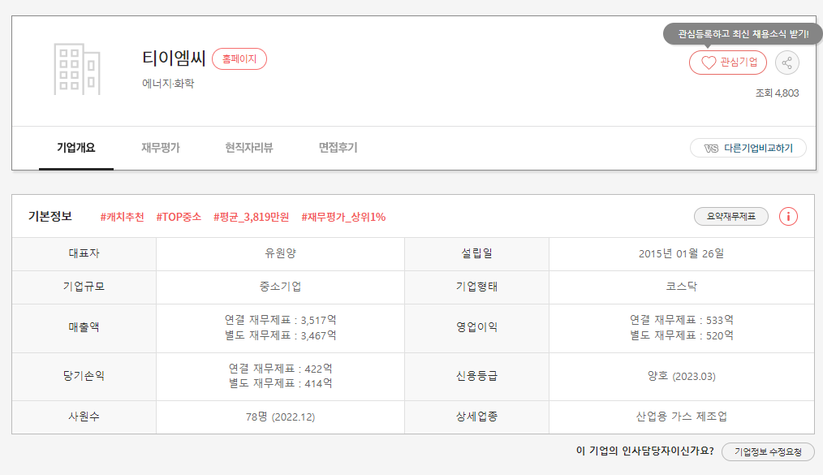Click the 별도 재무제표 : 3,467억 sales value
The width and height of the screenshot is (823, 475).
click(280, 335)
